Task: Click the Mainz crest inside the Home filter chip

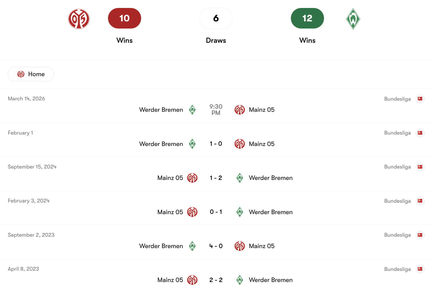Action: (x=21, y=74)
